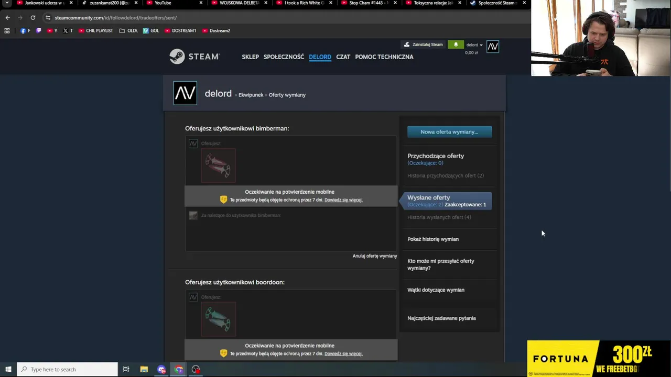
Task: Click the taskbar search box
Action: point(68,370)
